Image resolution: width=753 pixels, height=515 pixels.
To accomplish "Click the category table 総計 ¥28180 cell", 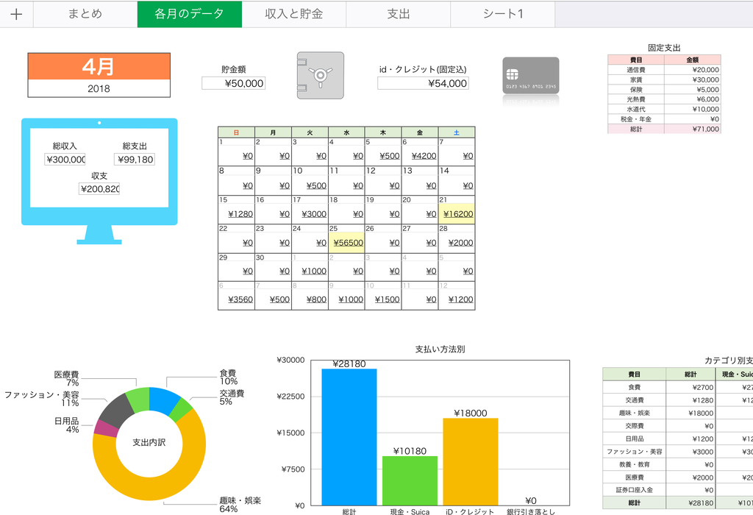I will click(x=690, y=503).
